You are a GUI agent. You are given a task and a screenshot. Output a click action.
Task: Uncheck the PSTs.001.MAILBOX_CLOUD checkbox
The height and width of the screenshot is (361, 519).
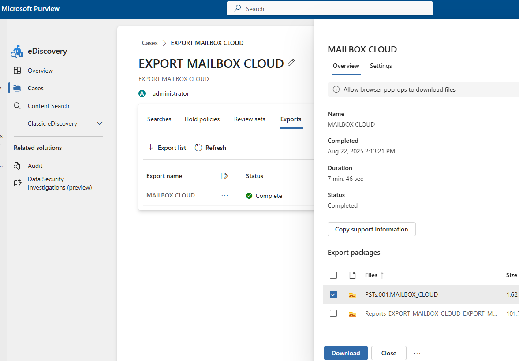point(333,294)
